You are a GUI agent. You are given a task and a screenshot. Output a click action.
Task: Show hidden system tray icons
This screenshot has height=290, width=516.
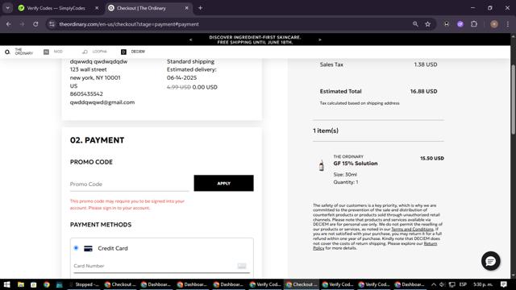click(x=434, y=284)
